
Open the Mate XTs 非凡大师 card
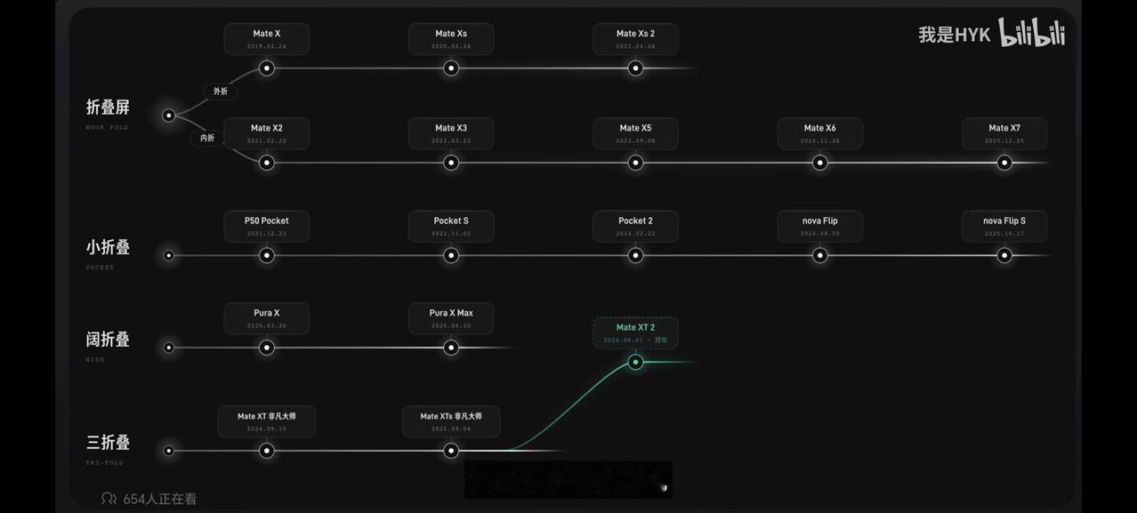tap(451, 421)
